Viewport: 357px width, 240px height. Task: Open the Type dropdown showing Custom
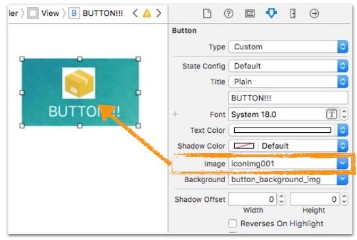pyautogui.click(x=288, y=47)
